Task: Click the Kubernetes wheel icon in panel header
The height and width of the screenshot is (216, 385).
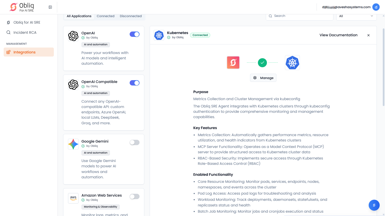Action: point(159,35)
